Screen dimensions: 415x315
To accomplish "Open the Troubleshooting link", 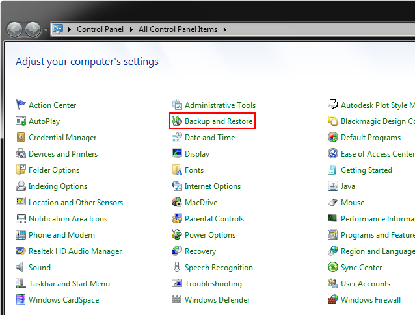I will pyautogui.click(x=213, y=284).
